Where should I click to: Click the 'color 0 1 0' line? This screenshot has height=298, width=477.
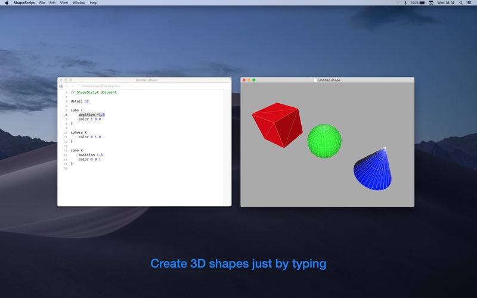pyautogui.click(x=89, y=137)
